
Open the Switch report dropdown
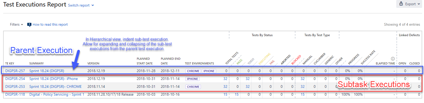pyautogui.click(x=81, y=5)
